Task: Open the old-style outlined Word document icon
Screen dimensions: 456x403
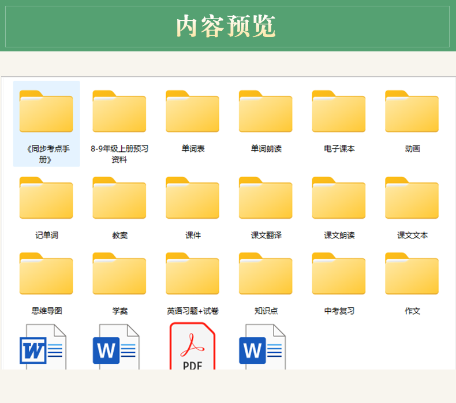Action: tap(43, 347)
